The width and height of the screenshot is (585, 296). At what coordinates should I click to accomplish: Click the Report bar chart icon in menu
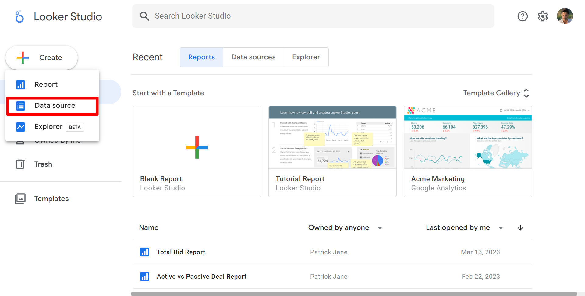coord(20,85)
